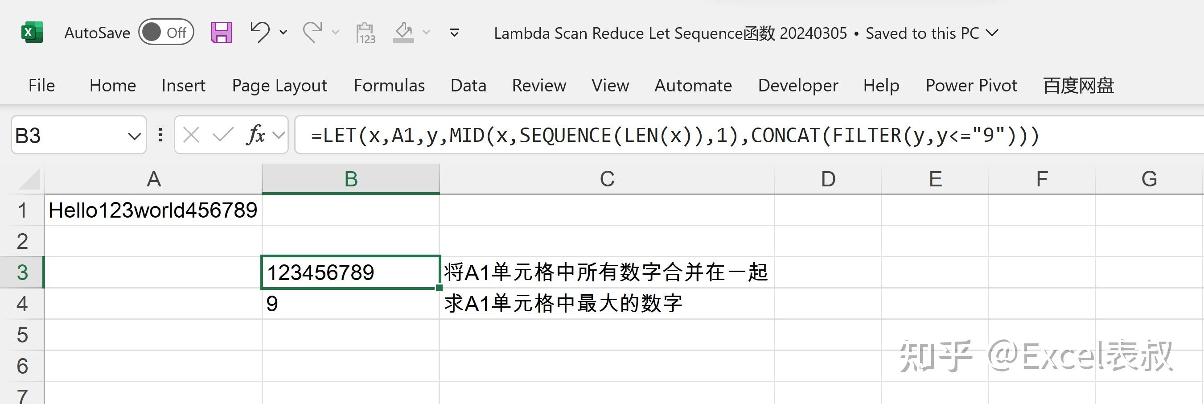This screenshot has height=404, width=1204.
Task: Turn on the AutoSave toggle
Action: (x=165, y=32)
